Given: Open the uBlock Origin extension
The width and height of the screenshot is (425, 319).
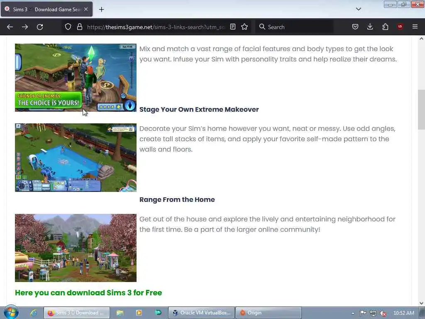Looking at the screenshot, I should pyautogui.click(x=400, y=27).
